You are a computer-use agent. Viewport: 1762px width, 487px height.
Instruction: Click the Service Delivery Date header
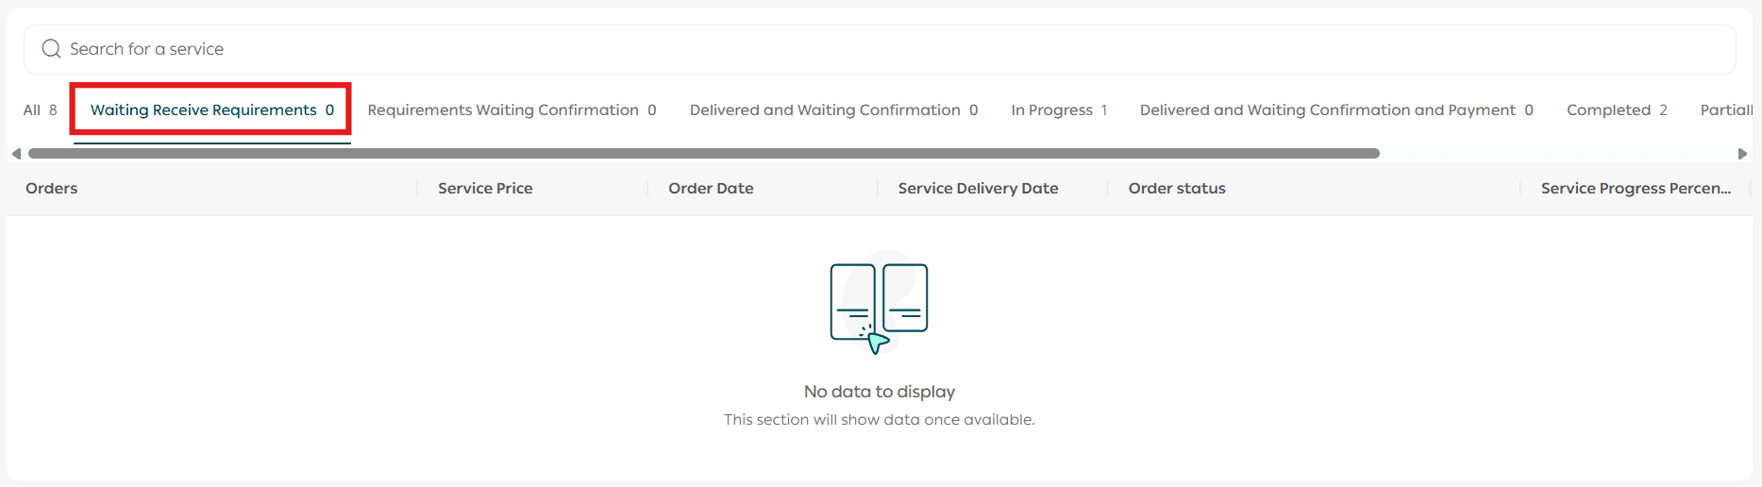tap(978, 189)
